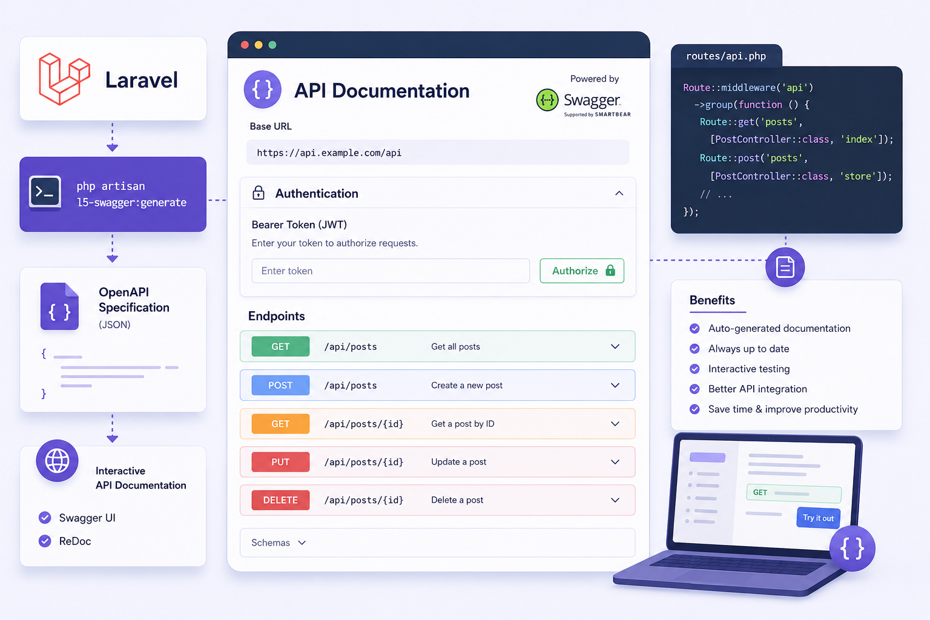Toggle the Interactive testing checkmark
The image size is (930, 620).
pos(695,369)
